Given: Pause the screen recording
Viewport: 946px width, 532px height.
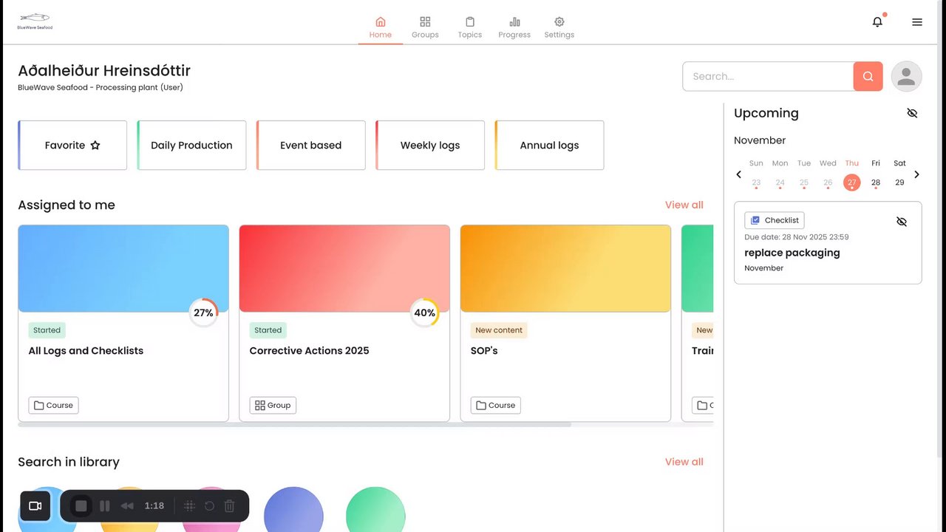Looking at the screenshot, I should click(105, 506).
